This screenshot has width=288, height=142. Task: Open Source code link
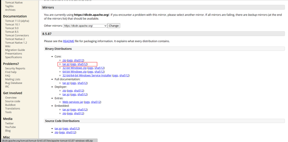(x=12, y=101)
